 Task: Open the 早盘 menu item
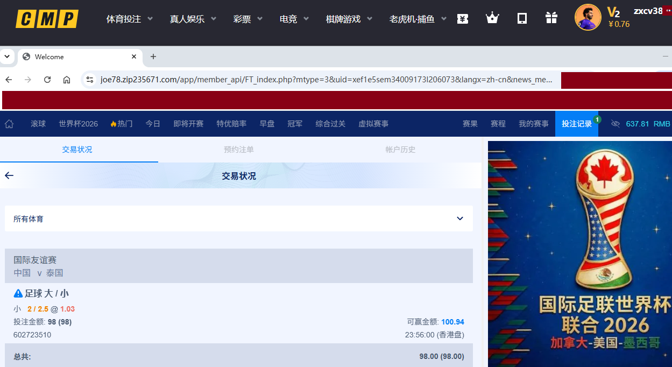point(267,124)
